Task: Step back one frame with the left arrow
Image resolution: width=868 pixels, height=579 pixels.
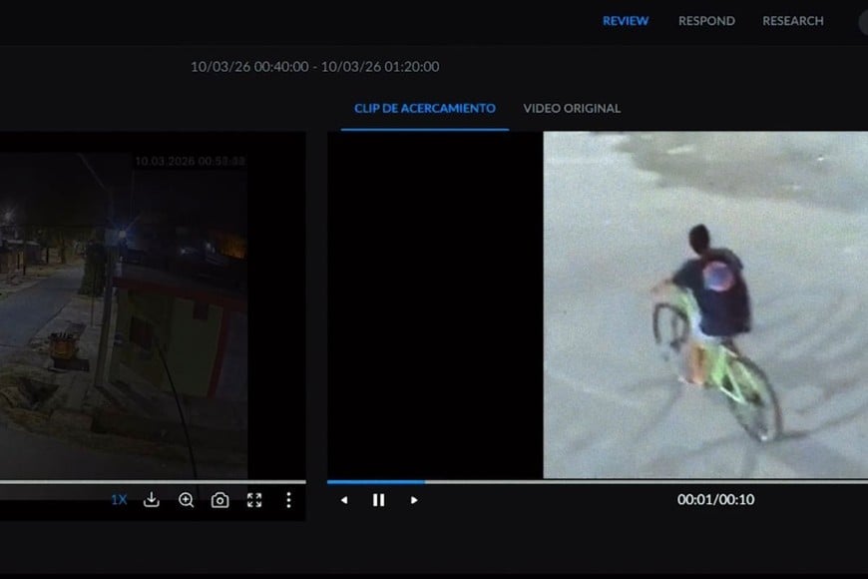Action: click(344, 500)
